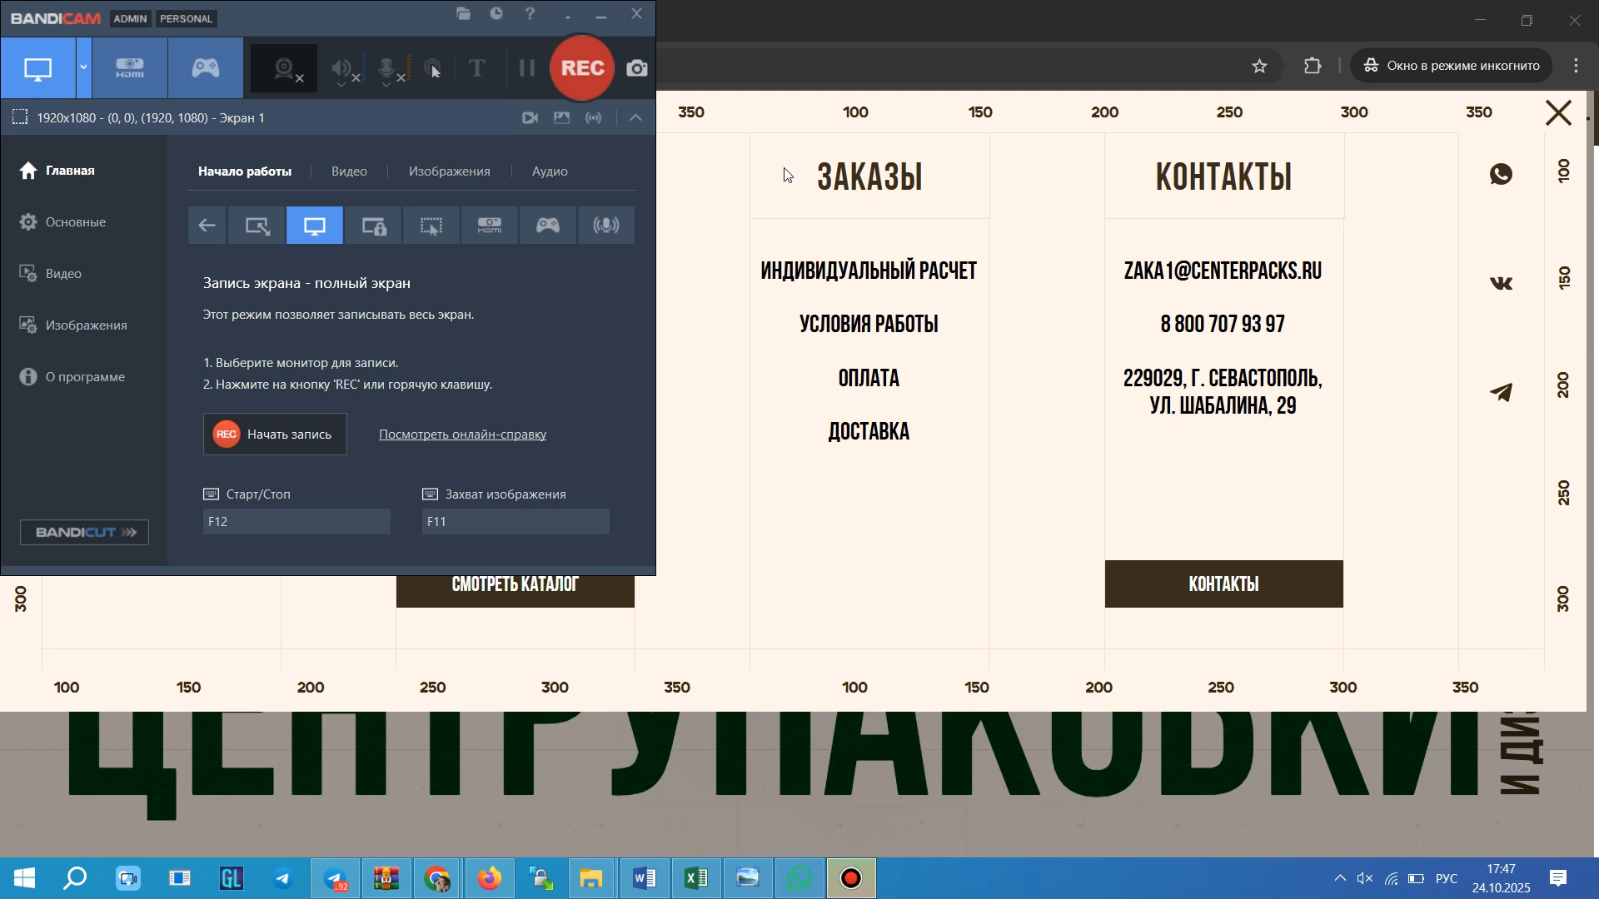Select game recording mode gamepad icon in top bar
Viewport: 1599px width, 899px height.
coord(206,68)
